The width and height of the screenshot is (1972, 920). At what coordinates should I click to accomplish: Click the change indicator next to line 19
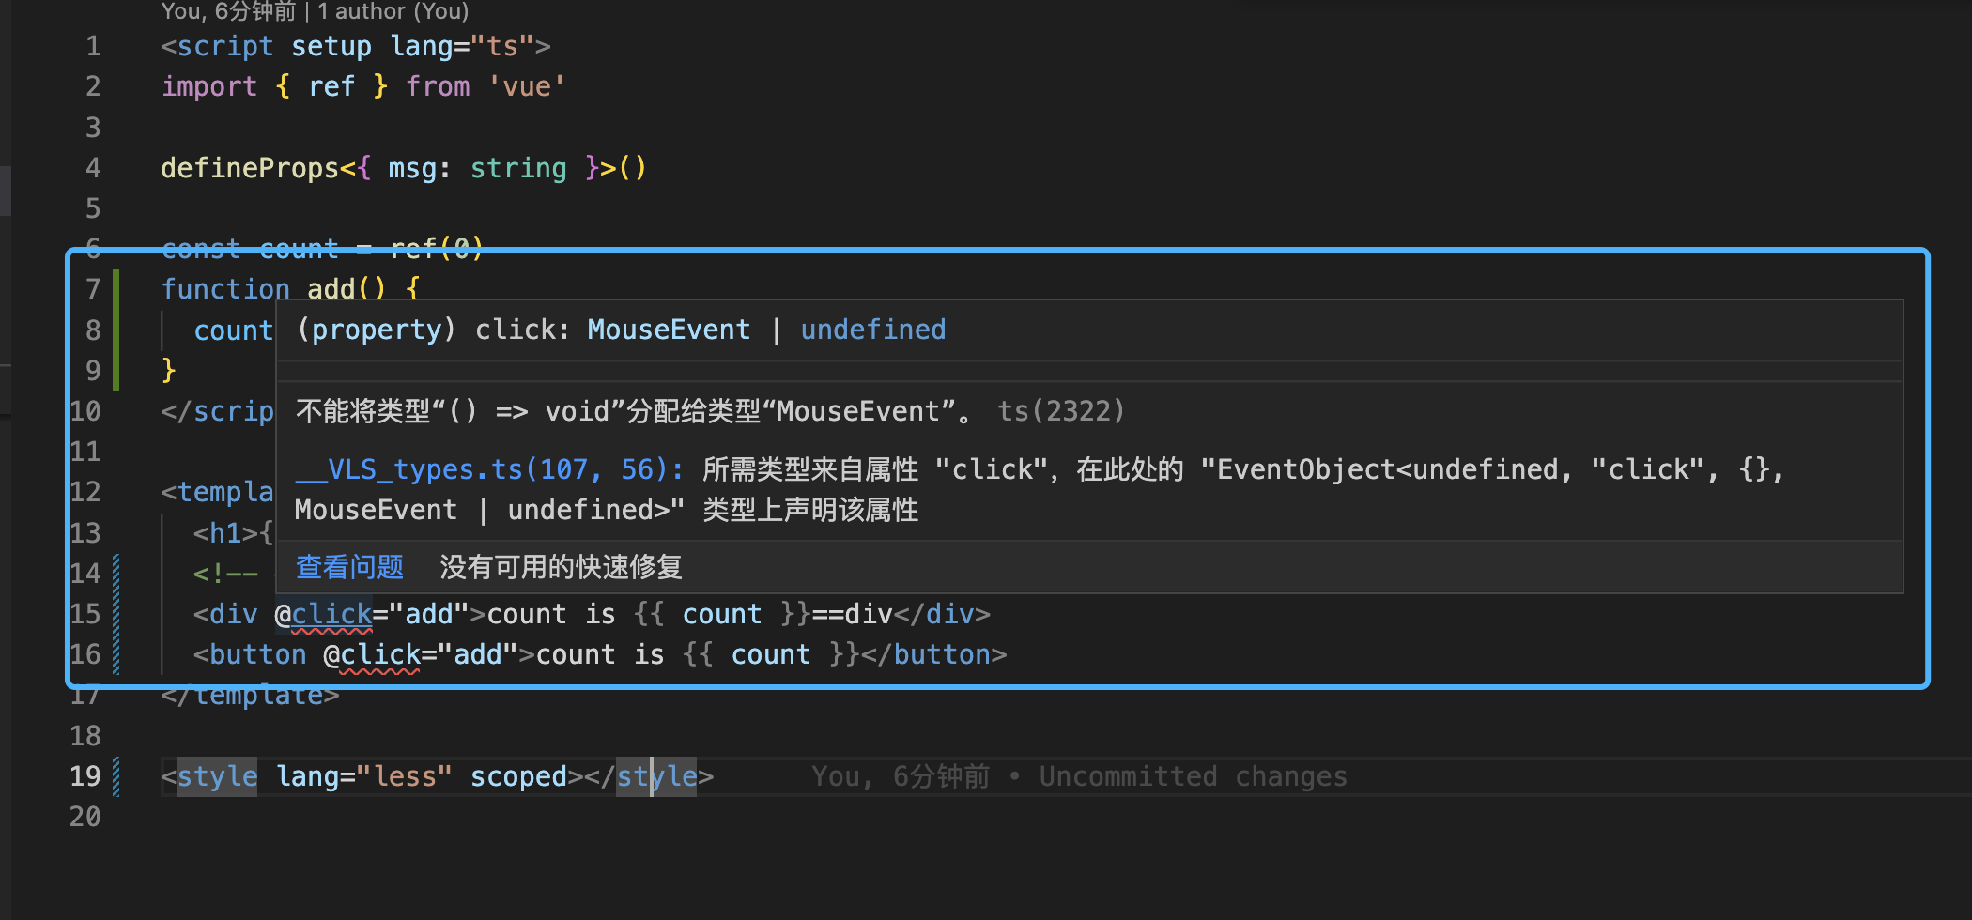point(116,775)
